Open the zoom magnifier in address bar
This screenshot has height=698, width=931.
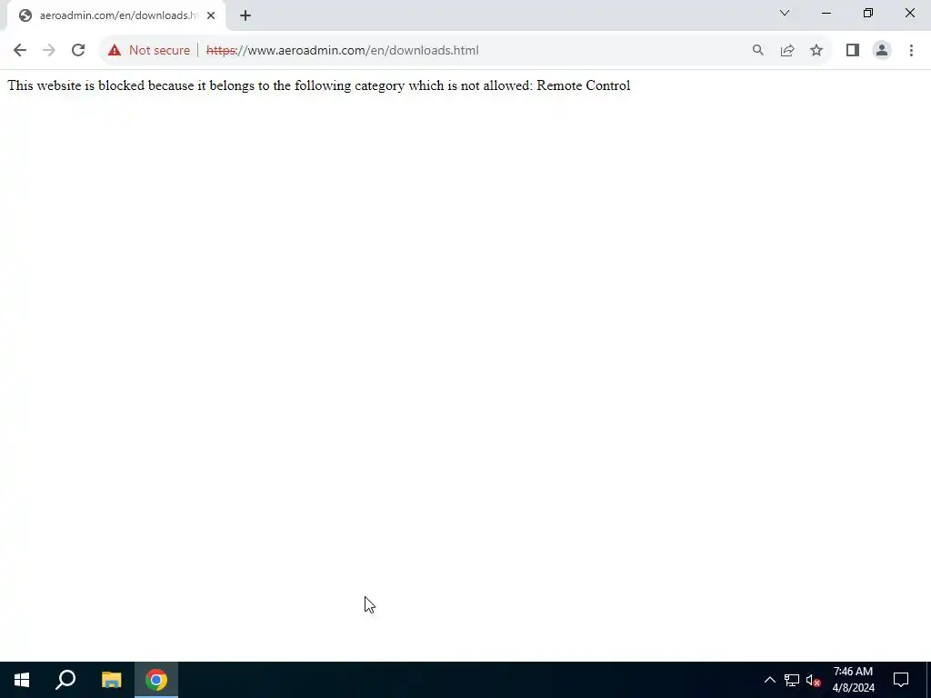pyautogui.click(x=757, y=51)
